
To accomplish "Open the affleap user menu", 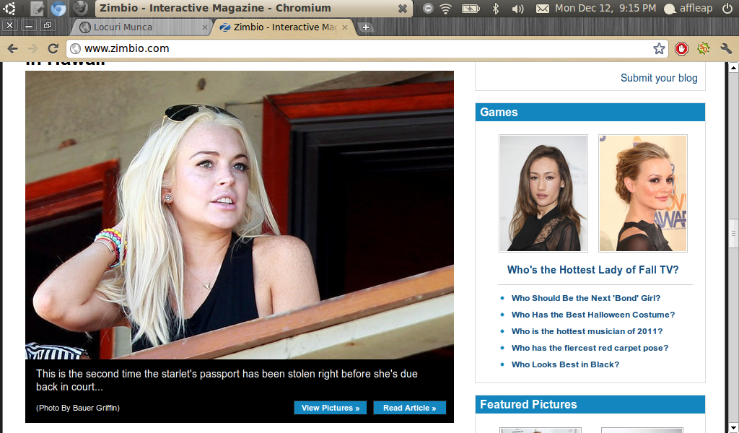I will [x=688, y=8].
